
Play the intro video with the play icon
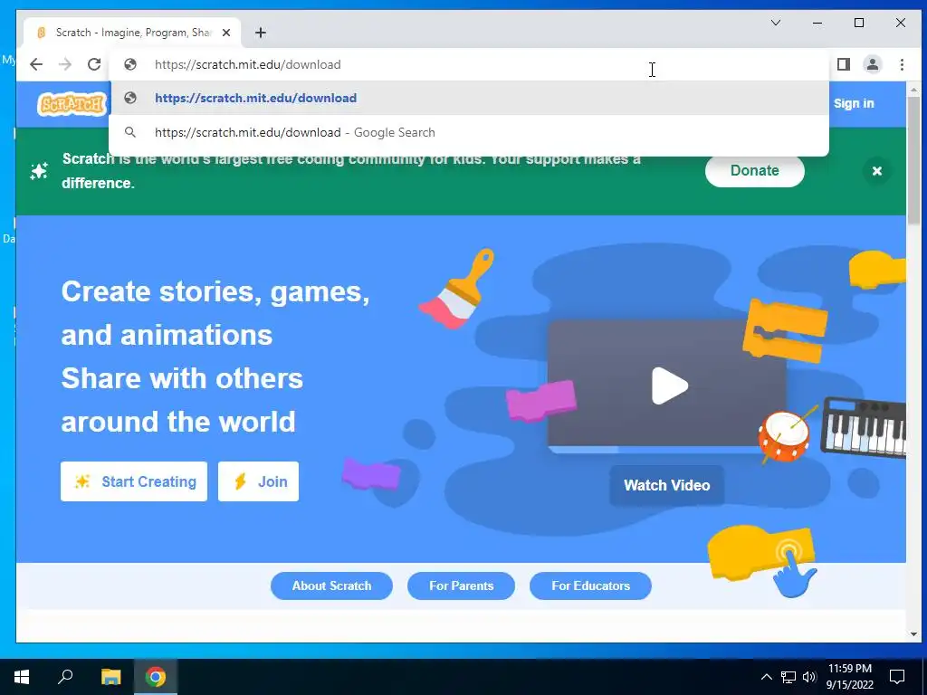[669, 386]
